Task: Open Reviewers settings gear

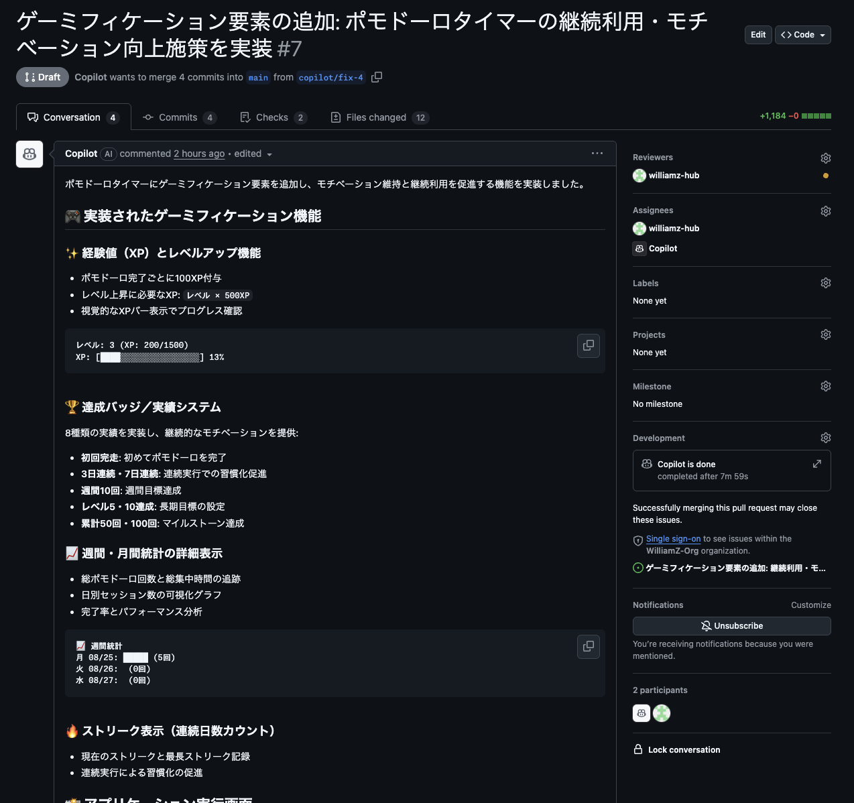Action: pos(826,158)
